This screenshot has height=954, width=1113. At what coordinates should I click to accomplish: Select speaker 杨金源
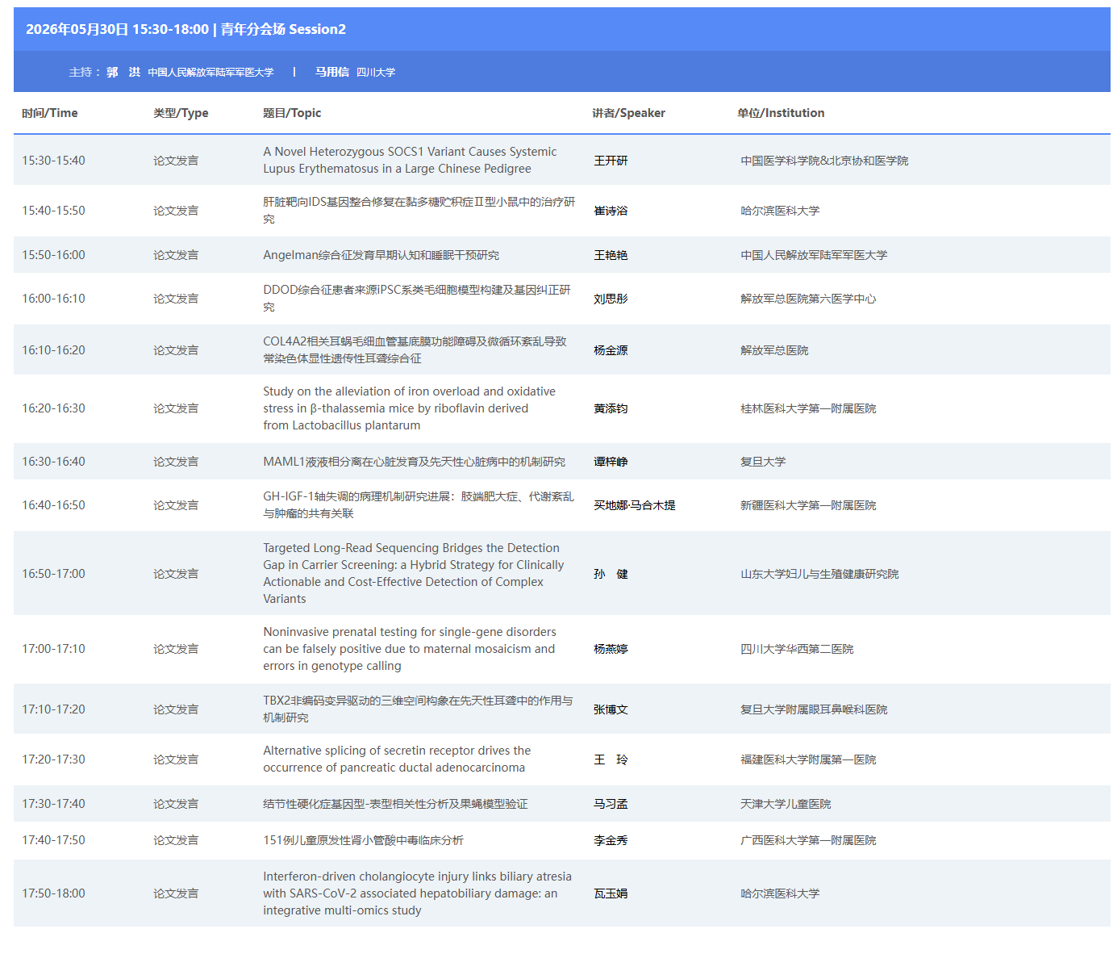click(611, 350)
